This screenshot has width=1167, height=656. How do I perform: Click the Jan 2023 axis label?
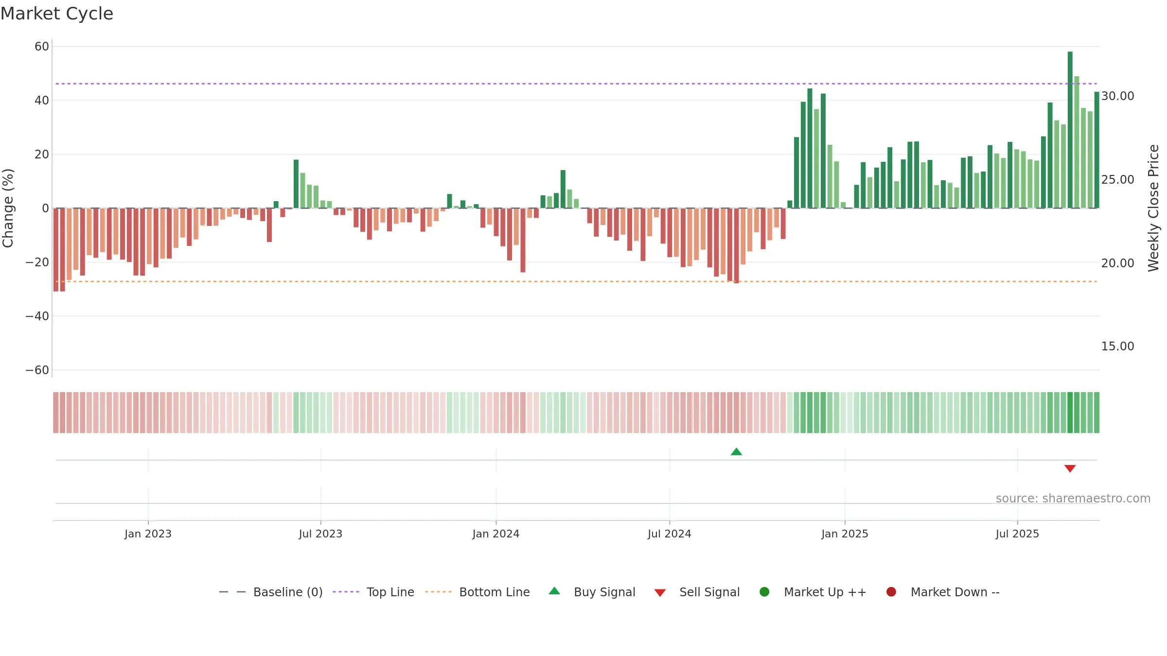148,534
